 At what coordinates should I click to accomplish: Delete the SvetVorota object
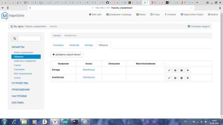(x=188, y=78)
